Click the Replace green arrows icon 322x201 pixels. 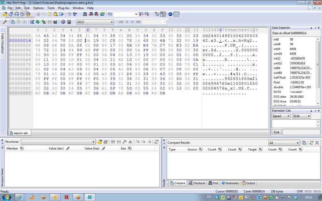tap(102, 14)
